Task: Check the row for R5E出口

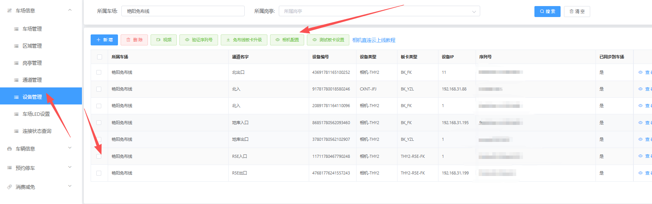Action: pos(99,173)
